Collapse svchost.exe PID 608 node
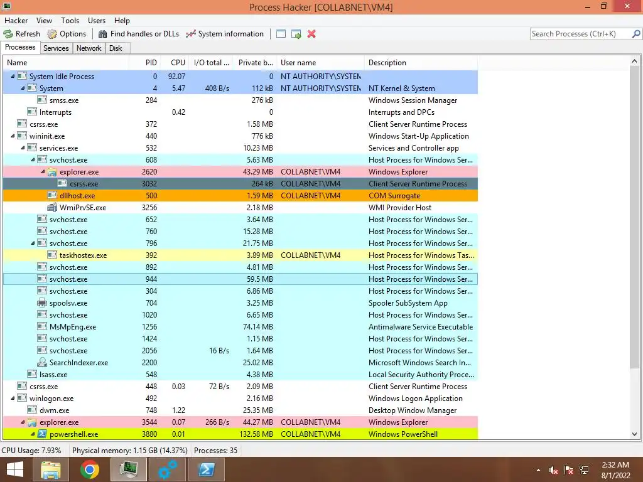The width and height of the screenshot is (643, 482). (33, 159)
